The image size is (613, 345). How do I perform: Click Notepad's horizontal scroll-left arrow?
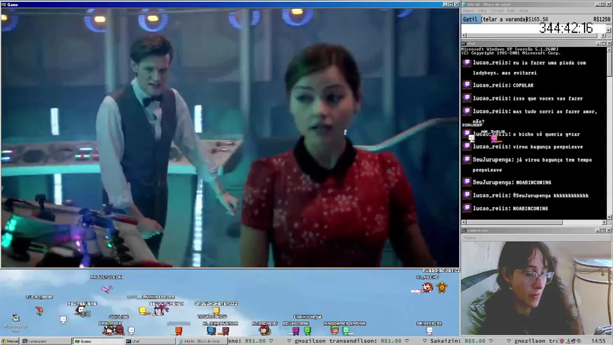pos(464,35)
